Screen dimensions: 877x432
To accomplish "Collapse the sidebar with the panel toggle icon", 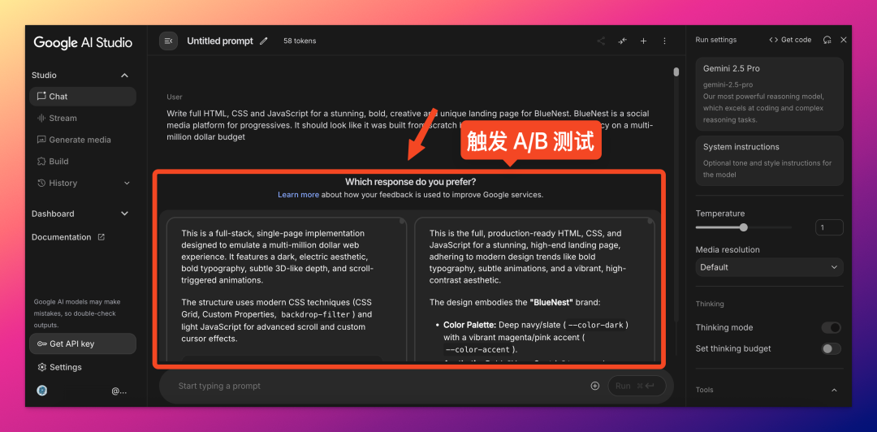I will click(168, 41).
